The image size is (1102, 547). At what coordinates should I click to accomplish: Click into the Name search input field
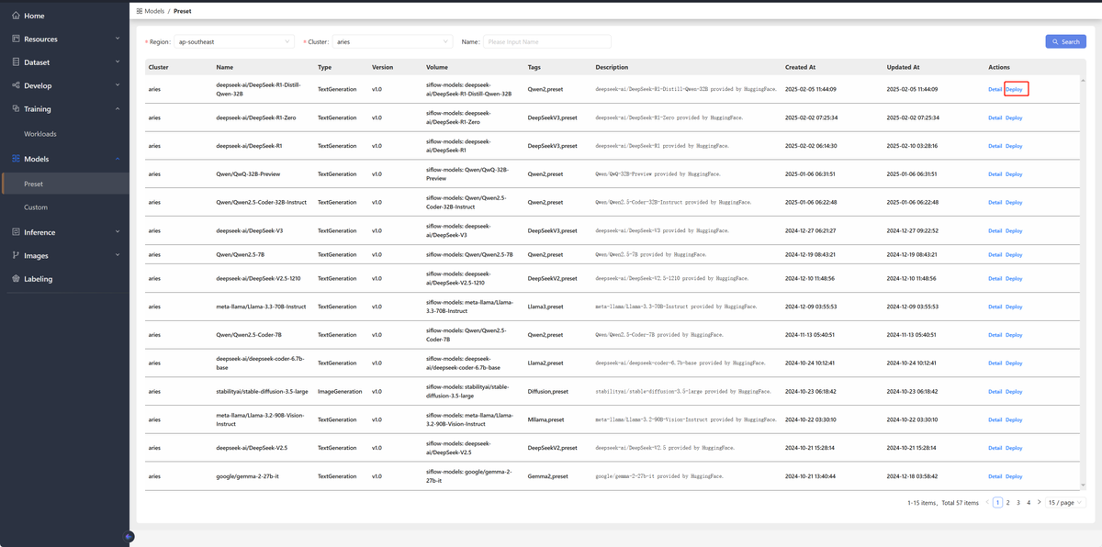pos(547,41)
